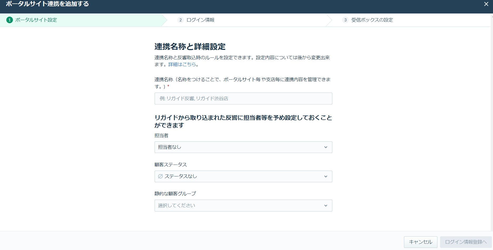Open the 静的な顧客グループ dropdown
Viewport: 493px width, 250px height.
tap(243, 206)
